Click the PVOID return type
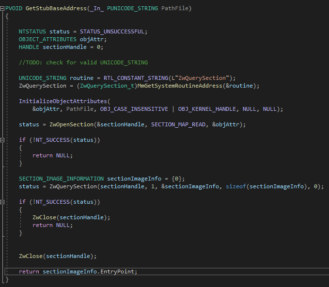329x287 pixels. pos(14,8)
